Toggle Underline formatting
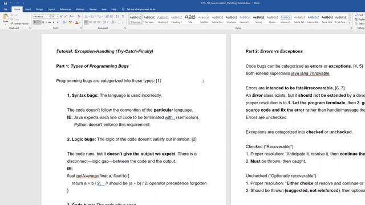This screenshot has height=205, width=365. [43, 22]
